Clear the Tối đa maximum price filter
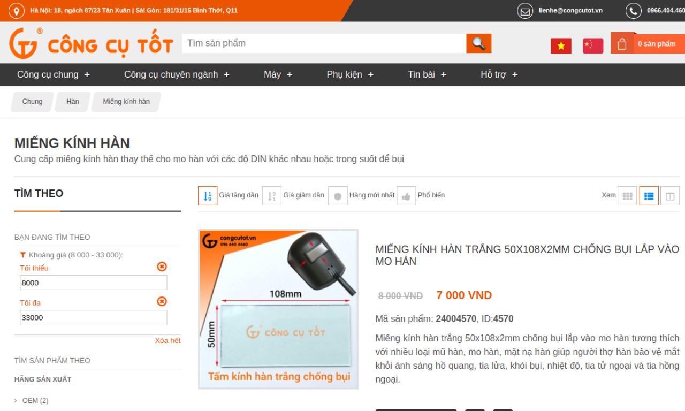The width and height of the screenshot is (685, 411). pyautogui.click(x=162, y=301)
